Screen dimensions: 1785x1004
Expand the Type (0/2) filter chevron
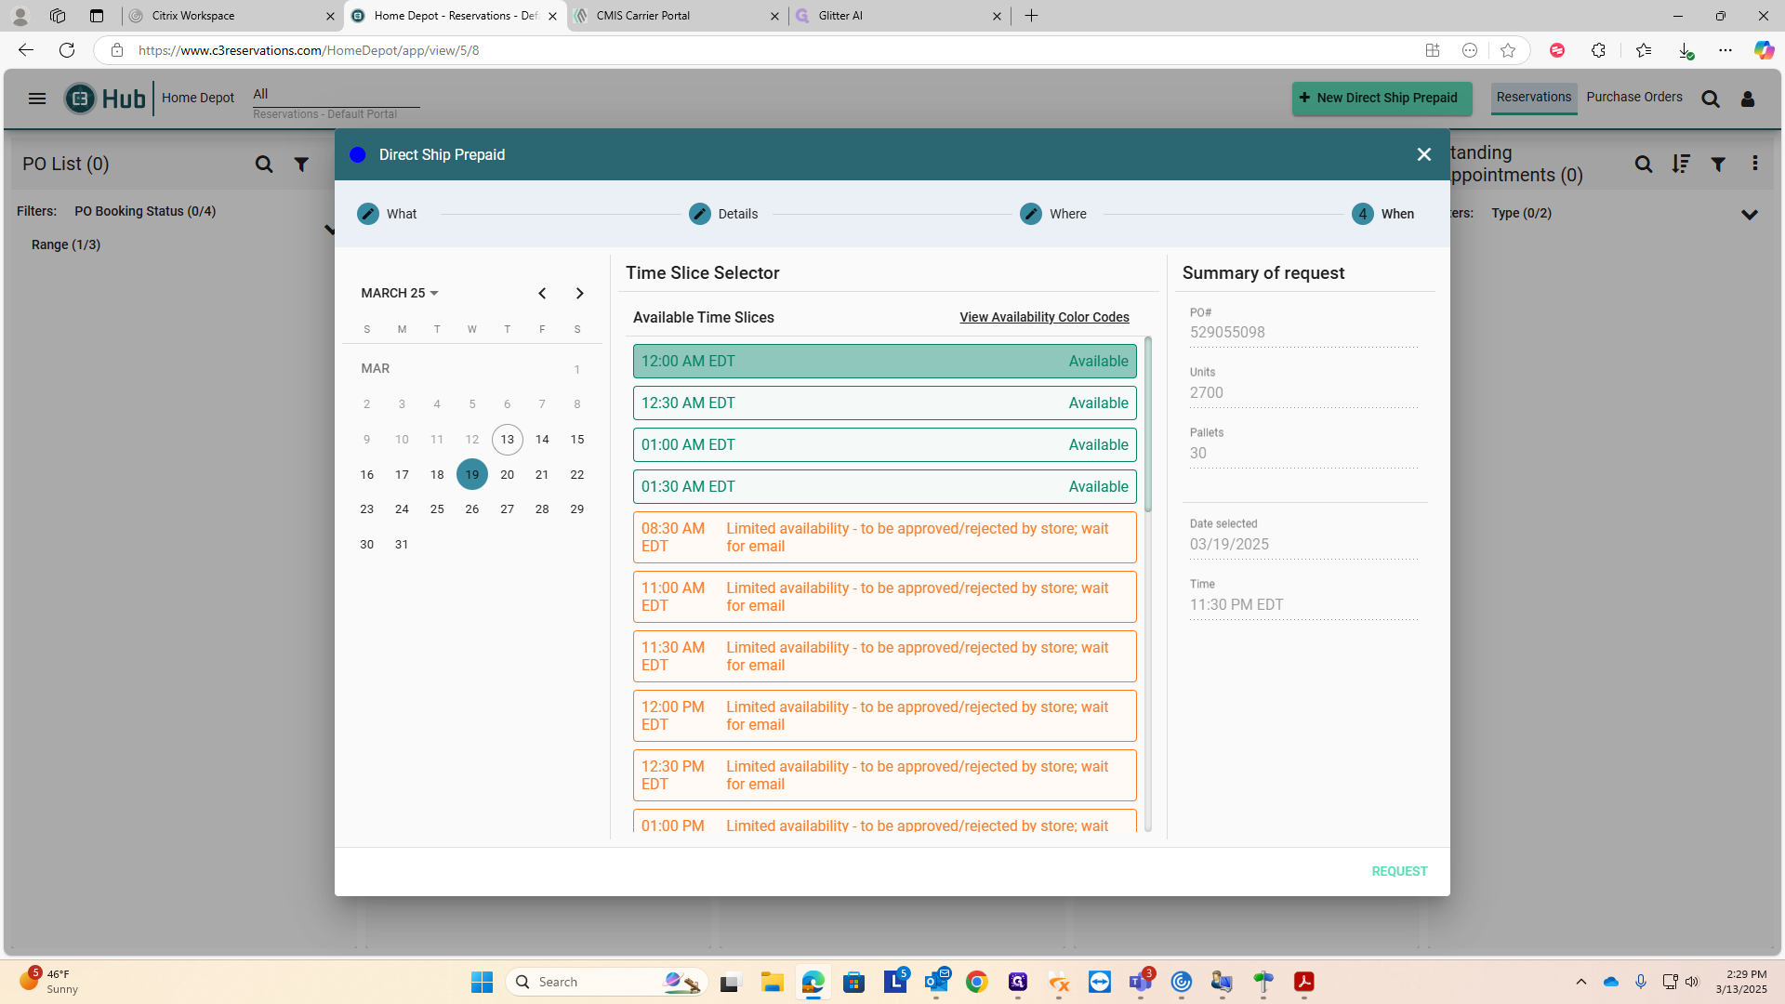1750,215
